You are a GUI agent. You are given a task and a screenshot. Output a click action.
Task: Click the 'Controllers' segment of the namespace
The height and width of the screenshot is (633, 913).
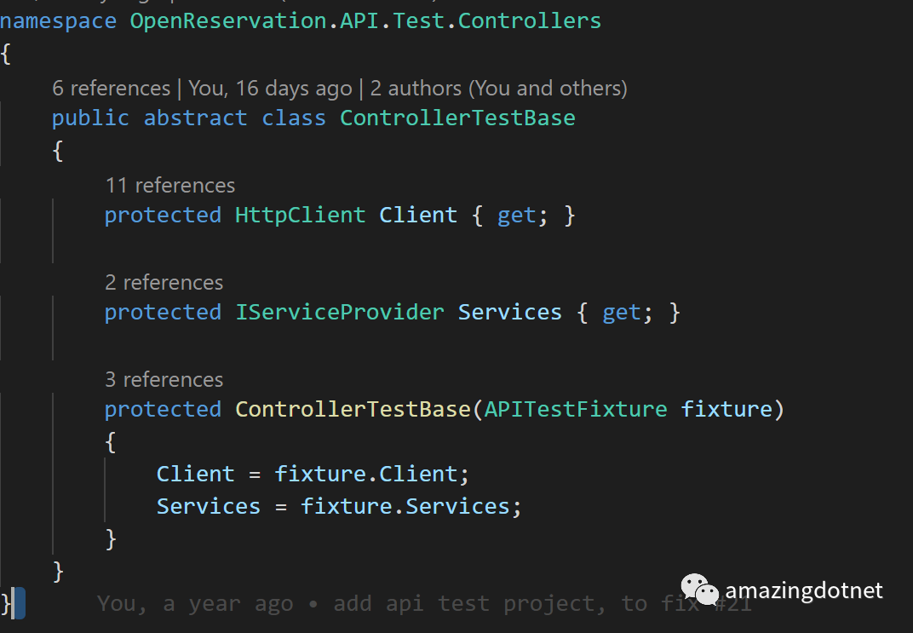tap(529, 21)
